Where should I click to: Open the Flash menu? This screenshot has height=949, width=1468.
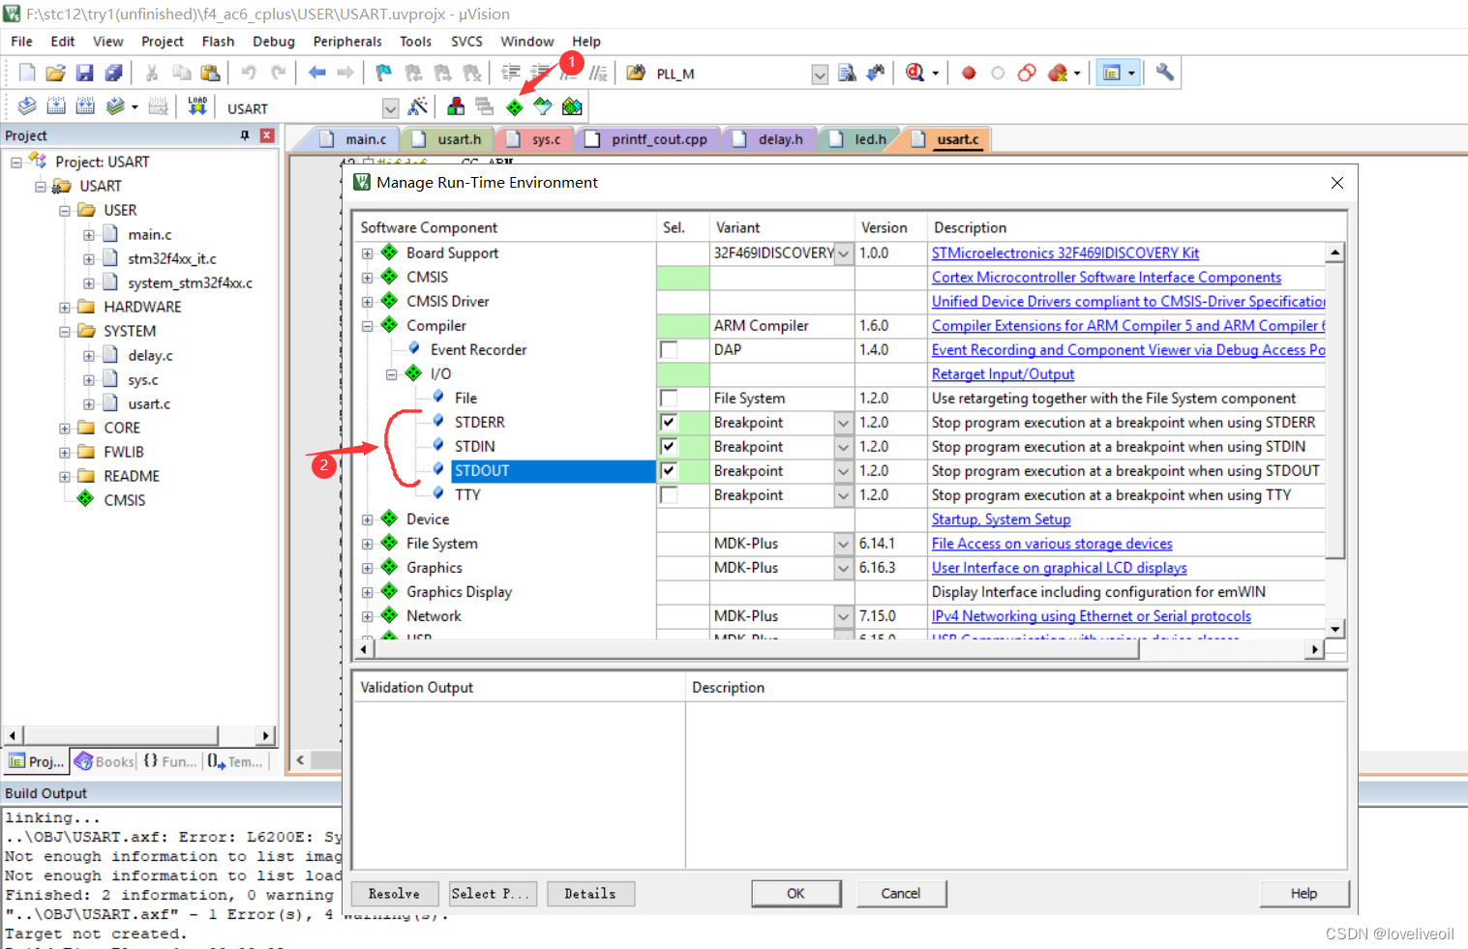click(218, 42)
